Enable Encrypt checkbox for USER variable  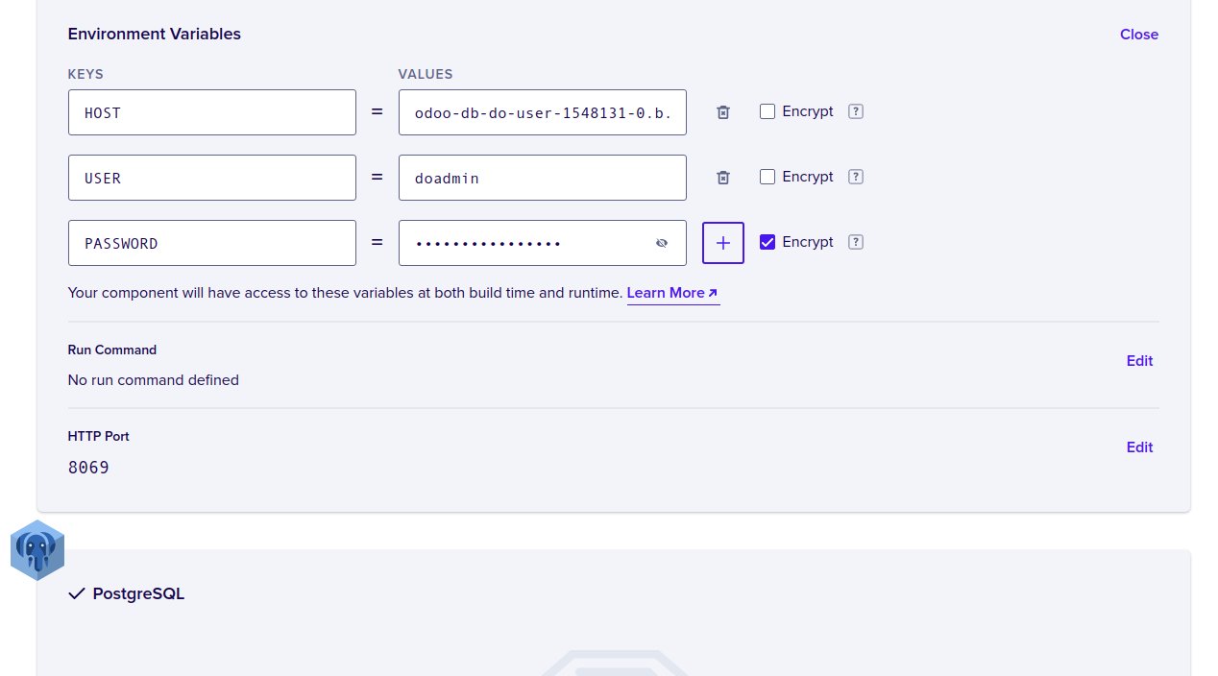(767, 177)
